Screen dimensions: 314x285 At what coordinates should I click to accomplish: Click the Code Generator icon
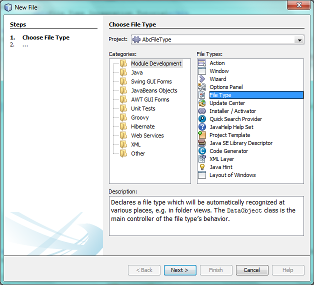[x=202, y=151]
